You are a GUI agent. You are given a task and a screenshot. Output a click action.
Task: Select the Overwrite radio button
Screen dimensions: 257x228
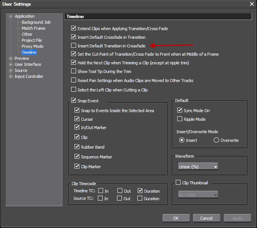(x=216, y=140)
